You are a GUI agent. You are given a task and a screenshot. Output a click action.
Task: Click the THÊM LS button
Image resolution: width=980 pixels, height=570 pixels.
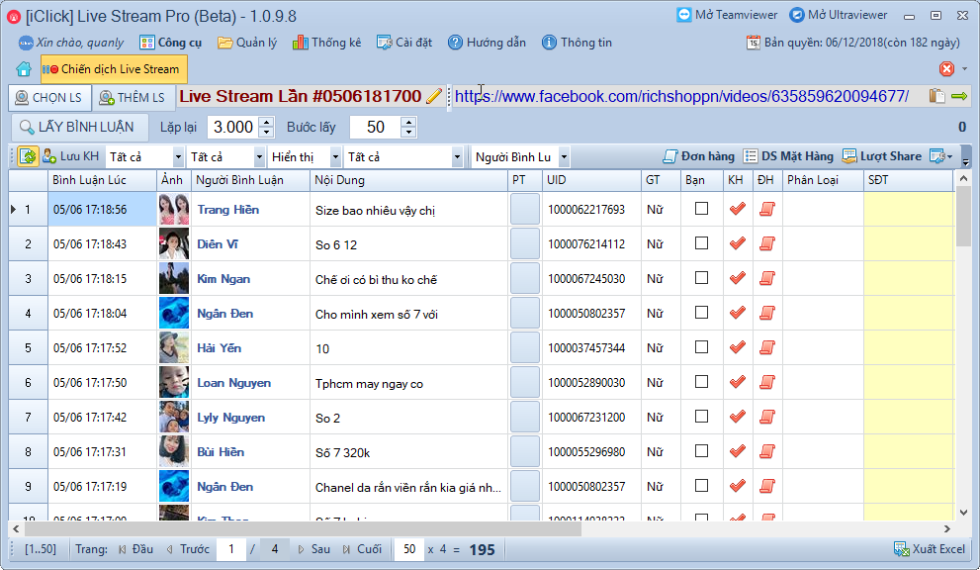[133, 98]
